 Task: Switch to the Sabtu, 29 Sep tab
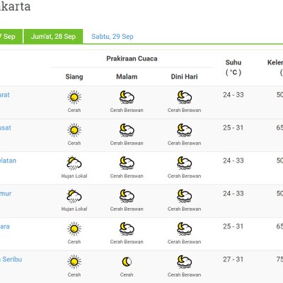click(112, 36)
